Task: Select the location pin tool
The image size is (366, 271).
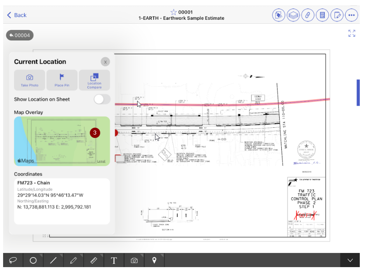Action: pos(154,261)
